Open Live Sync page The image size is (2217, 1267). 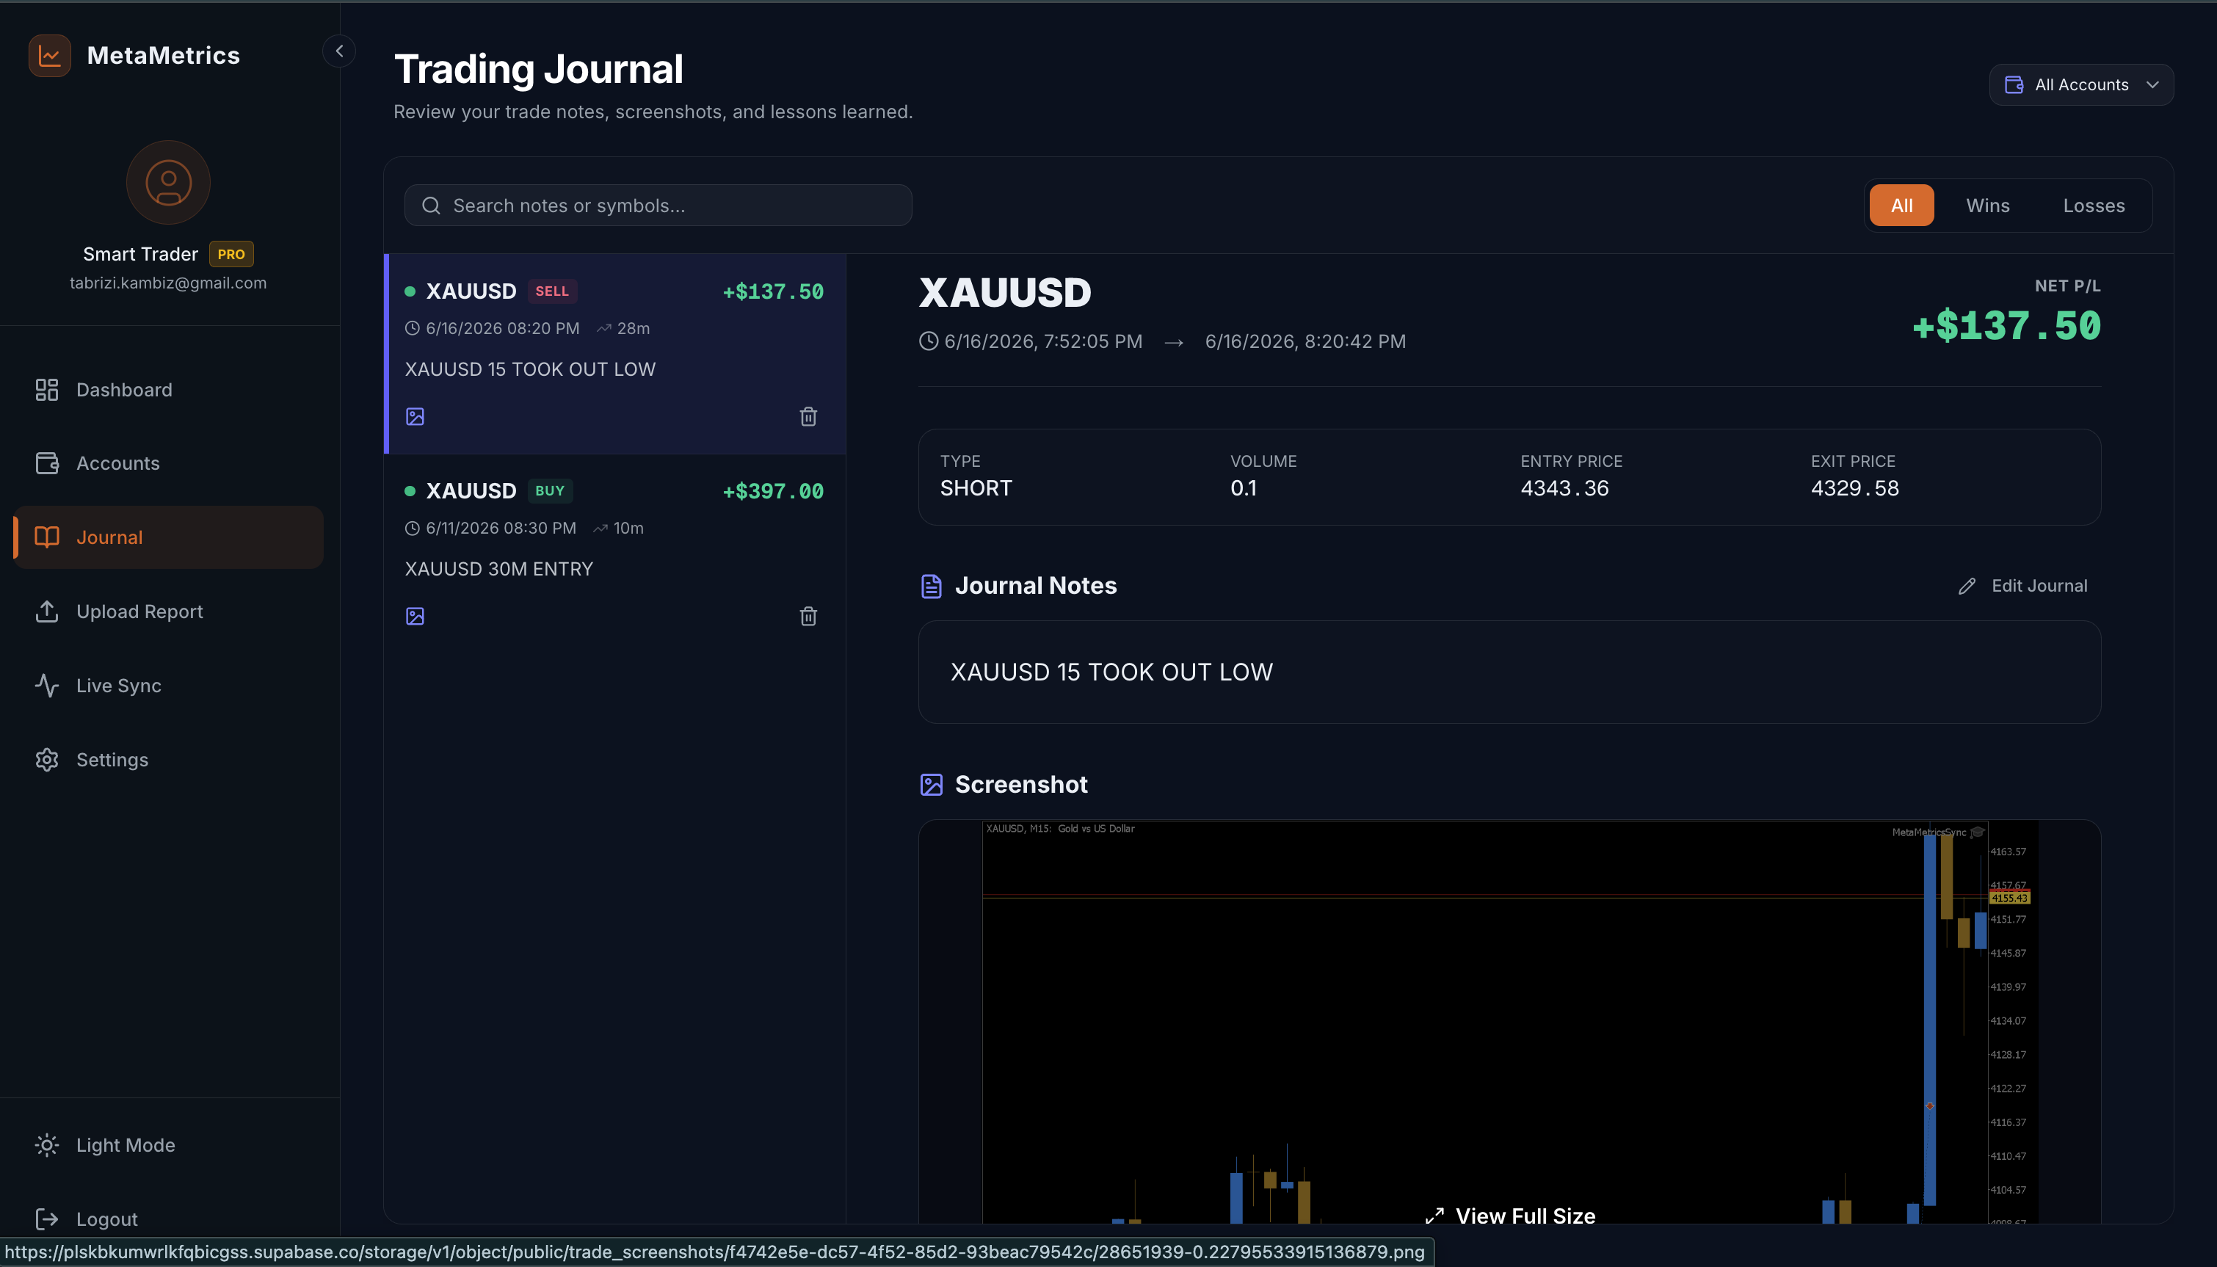click(x=169, y=686)
